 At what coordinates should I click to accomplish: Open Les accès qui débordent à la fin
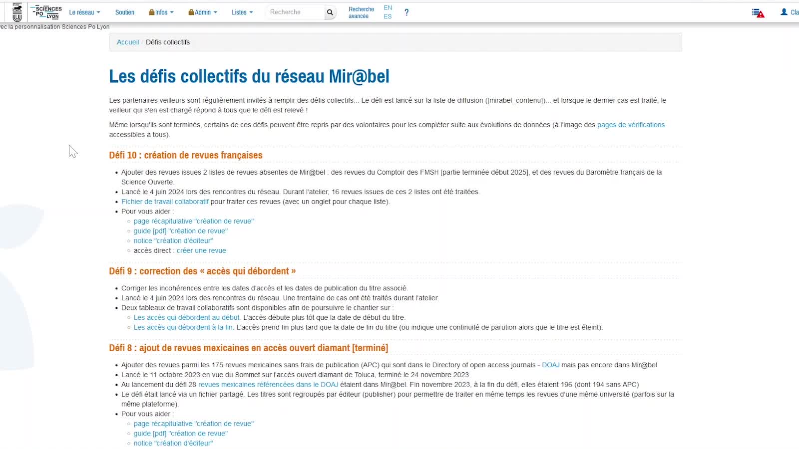point(183,327)
